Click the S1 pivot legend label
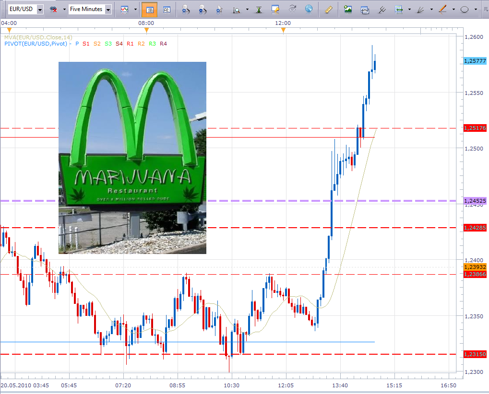 (86, 44)
